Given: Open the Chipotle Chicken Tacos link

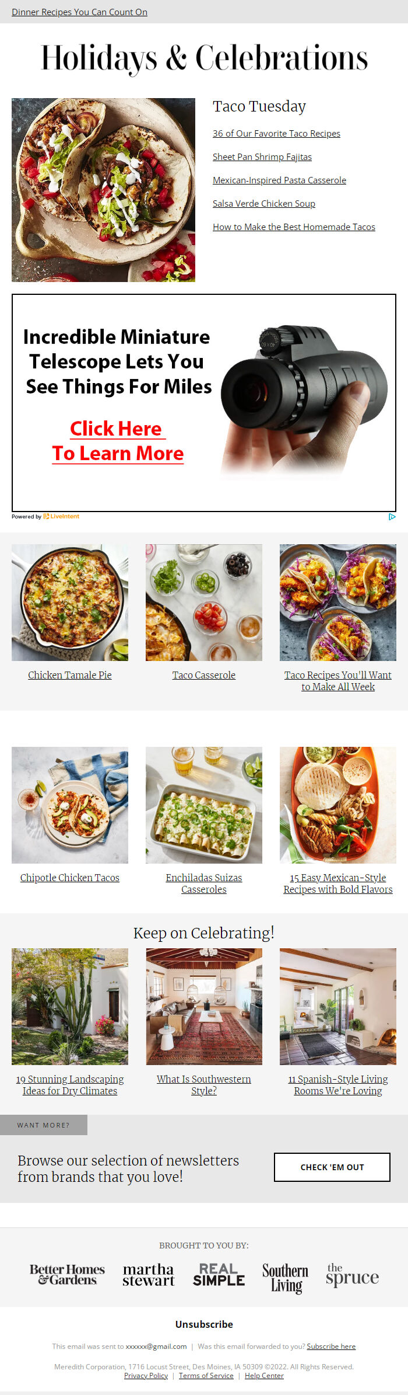Looking at the screenshot, I should pyautogui.click(x=70, y=878).
